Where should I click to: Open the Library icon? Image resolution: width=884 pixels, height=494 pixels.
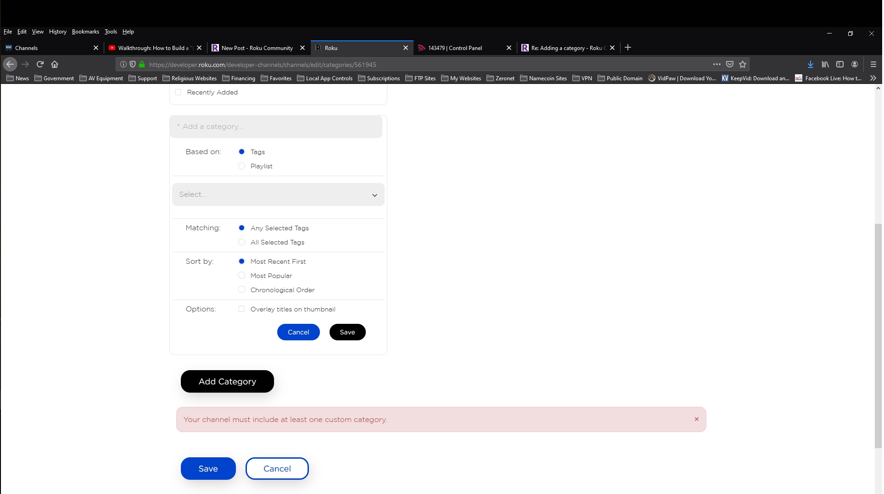coord(825,64)
